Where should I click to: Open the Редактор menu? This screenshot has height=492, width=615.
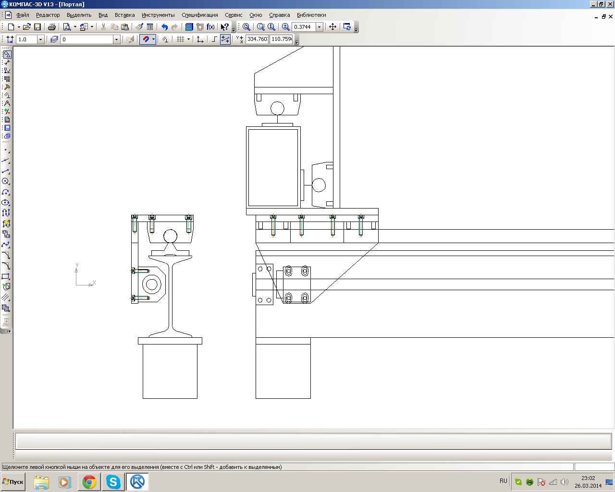coord(48,15)
